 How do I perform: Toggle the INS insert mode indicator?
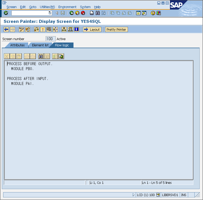184,195
